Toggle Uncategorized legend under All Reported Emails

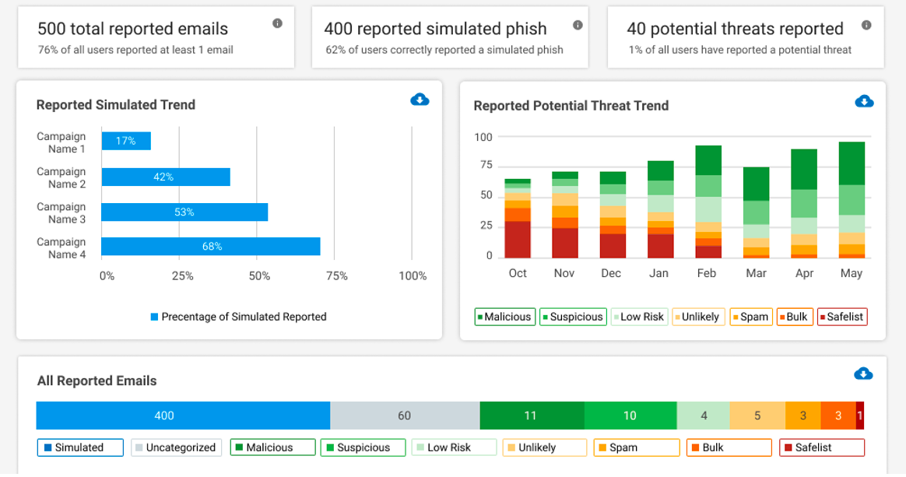[176, 447]
